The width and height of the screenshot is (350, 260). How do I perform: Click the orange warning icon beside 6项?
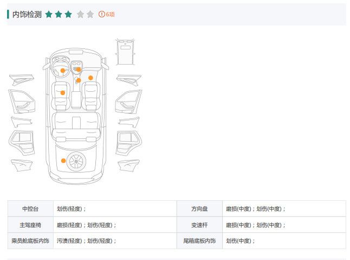coord(101,14)
